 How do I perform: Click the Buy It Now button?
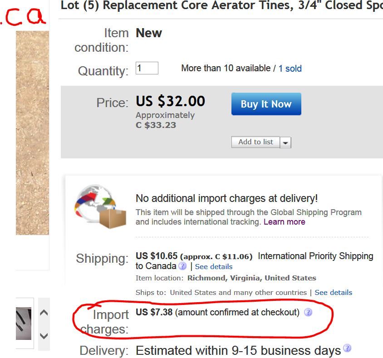coord(266,104)
